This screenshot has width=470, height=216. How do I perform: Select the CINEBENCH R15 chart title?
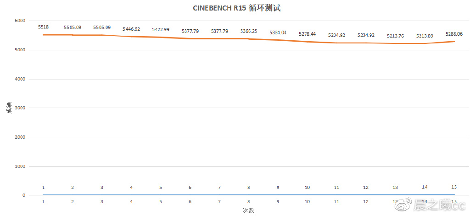(235, 9)
